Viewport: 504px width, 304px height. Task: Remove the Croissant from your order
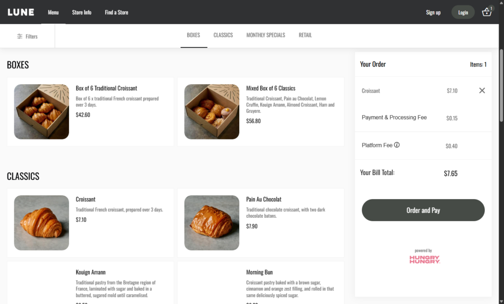tap(482, 91)
